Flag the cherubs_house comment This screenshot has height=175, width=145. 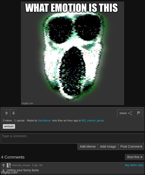pos(127,165)
